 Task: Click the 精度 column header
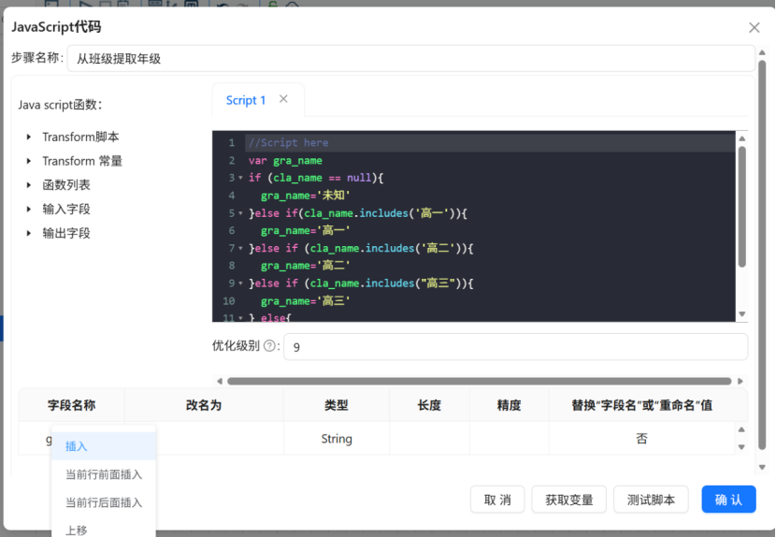click(x=509, y=405)
